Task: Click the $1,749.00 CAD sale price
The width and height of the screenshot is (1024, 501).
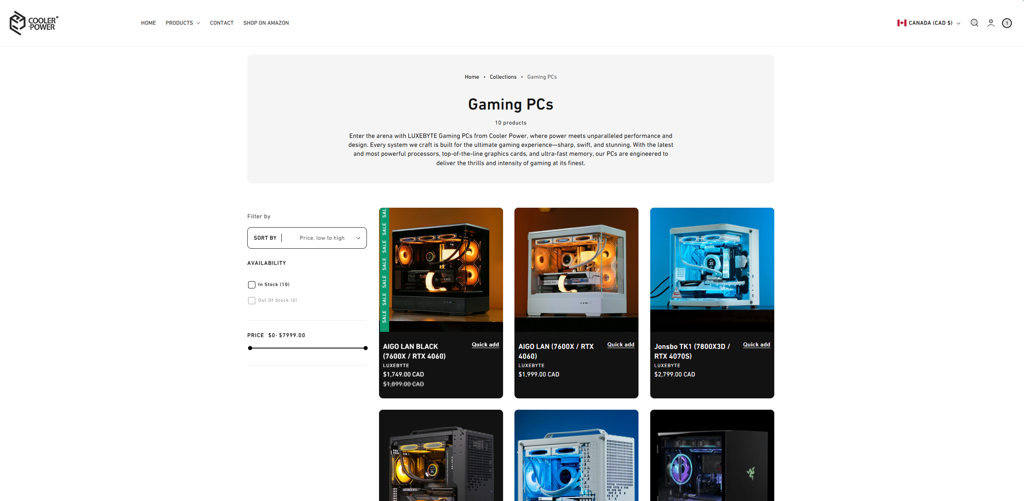Action: [x=403, y=374]
